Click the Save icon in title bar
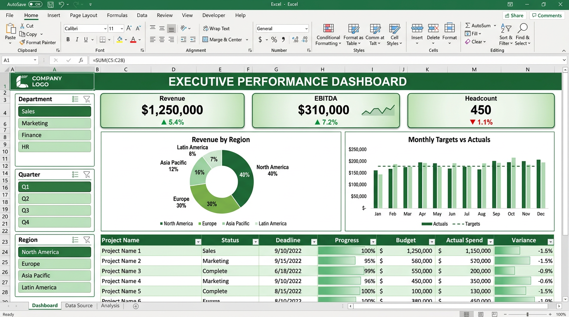The width and height of the screenshot is (569, 317). pos(50,5)
